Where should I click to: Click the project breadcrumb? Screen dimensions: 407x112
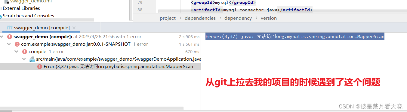[x=168, y=18]
